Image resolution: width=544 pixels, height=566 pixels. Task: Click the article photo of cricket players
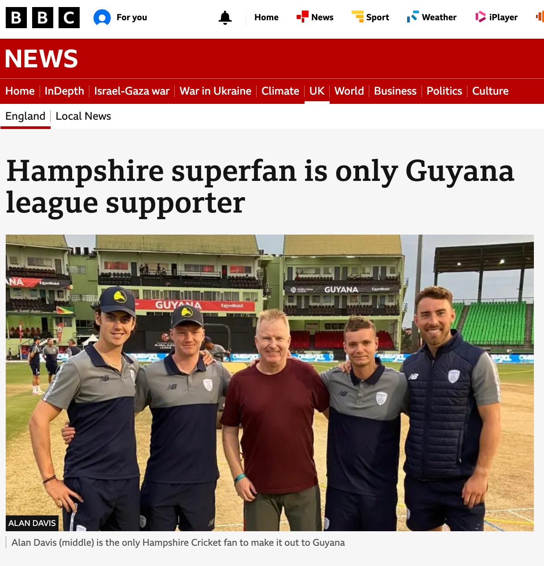270,382
